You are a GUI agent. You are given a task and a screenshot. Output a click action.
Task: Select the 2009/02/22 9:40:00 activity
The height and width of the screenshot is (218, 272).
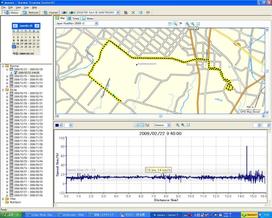tap(29, 73)
